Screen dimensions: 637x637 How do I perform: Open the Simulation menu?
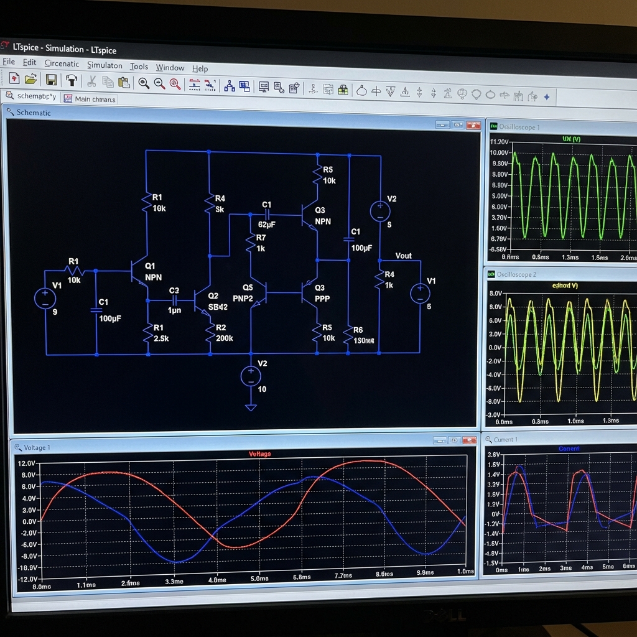tap(104, 65)
